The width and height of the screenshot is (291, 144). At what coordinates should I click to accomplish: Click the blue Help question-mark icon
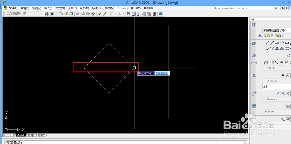coord(161,14)
